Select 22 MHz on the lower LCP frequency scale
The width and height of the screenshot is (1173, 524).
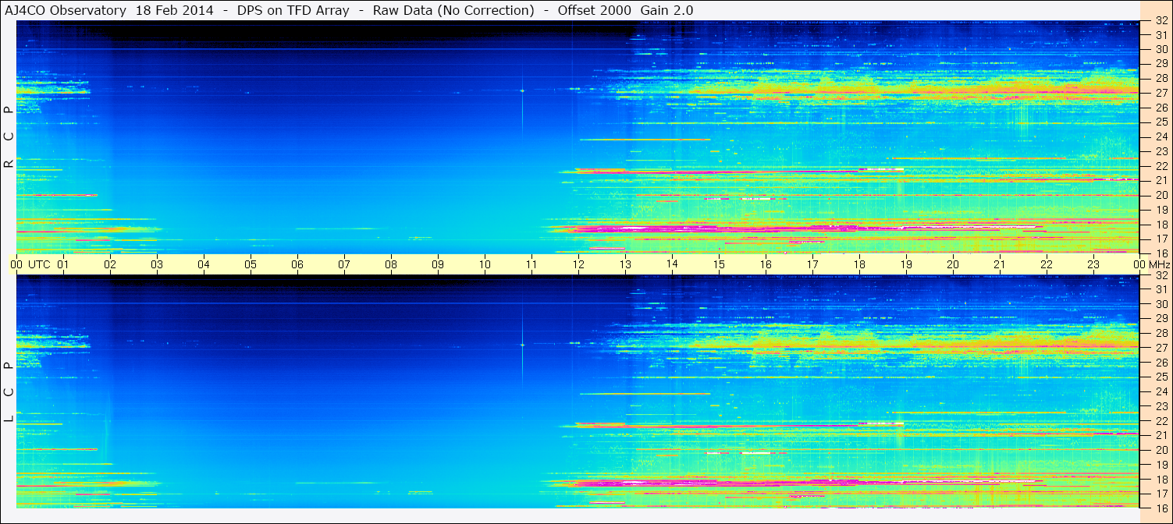coord(1161,421)
